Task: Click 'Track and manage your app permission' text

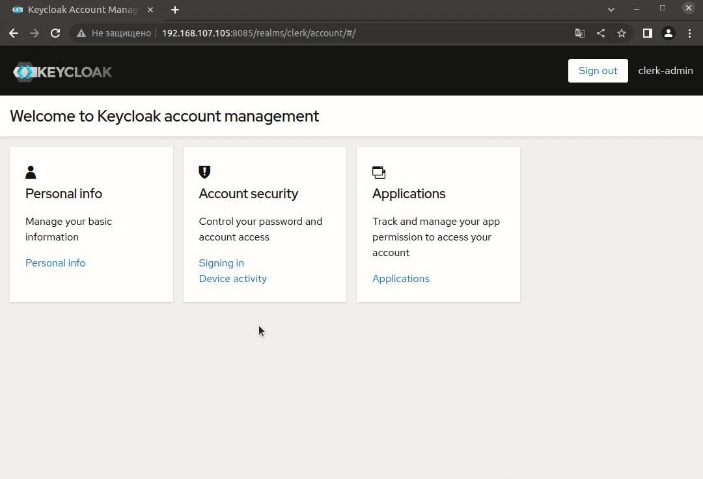Action: (x=436, y=237)
